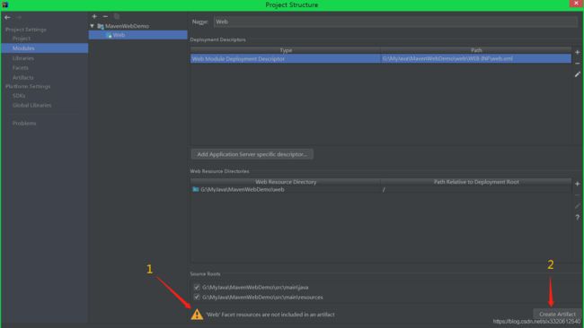Click Path Relative to Deployment Root header
Image resolution: width=584 pixels, height=328 pixels.
pyautogui.click(x=475, y=182)
